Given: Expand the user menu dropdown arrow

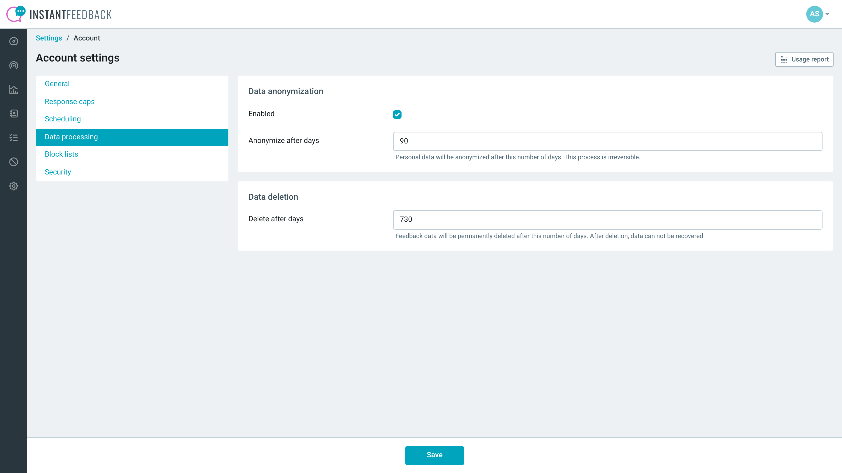Looking at the screenshot, I should tap(827, 14).
